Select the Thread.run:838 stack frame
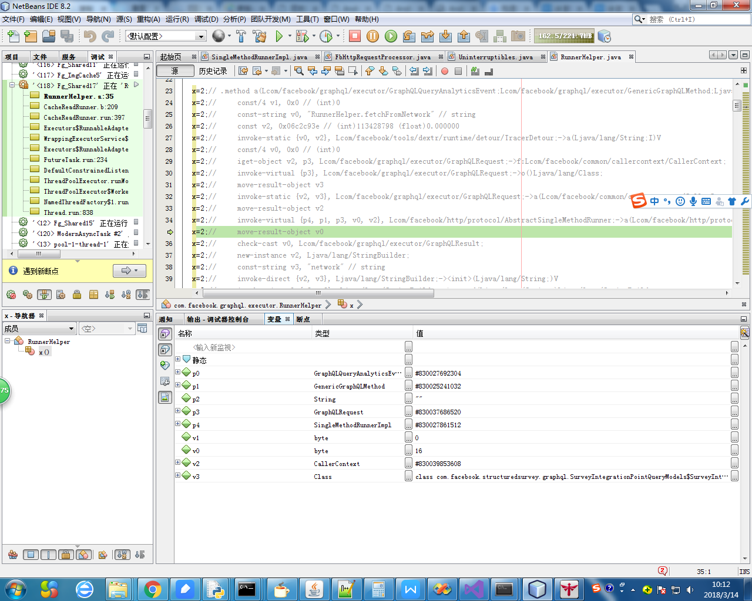This screenshot has height=601, width=752. tap(68, 212)
